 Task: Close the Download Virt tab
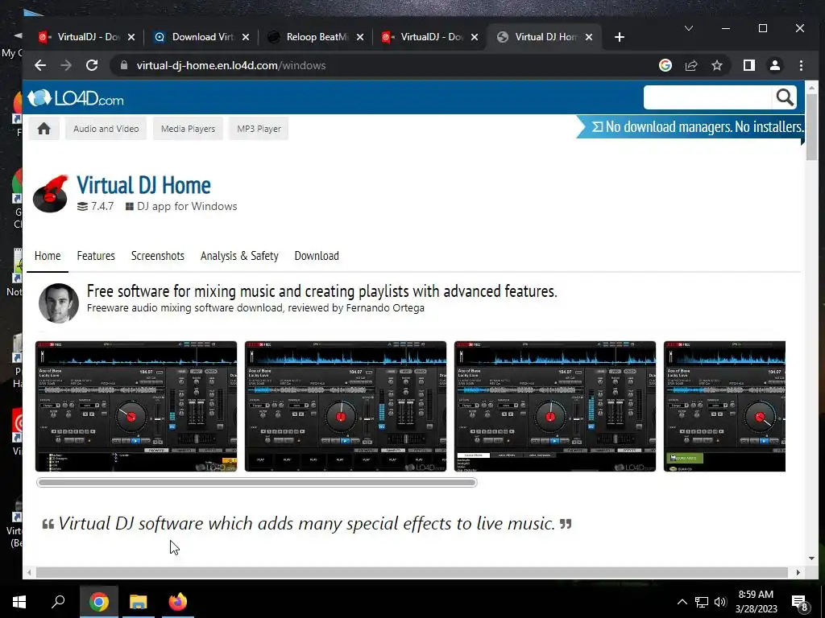coord(245,37)
